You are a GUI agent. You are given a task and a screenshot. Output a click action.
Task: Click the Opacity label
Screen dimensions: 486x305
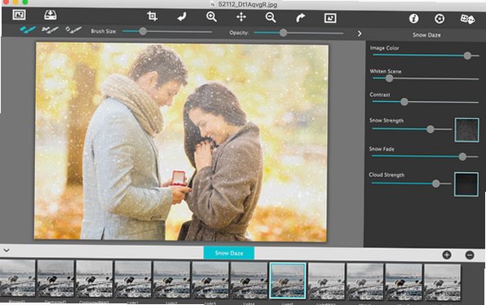(239, 33)
